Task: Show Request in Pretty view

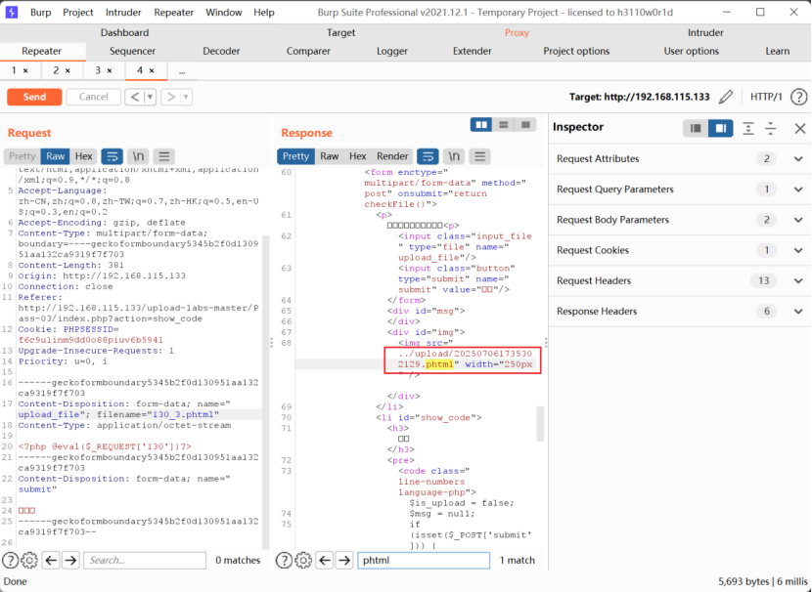Action: 22,156
